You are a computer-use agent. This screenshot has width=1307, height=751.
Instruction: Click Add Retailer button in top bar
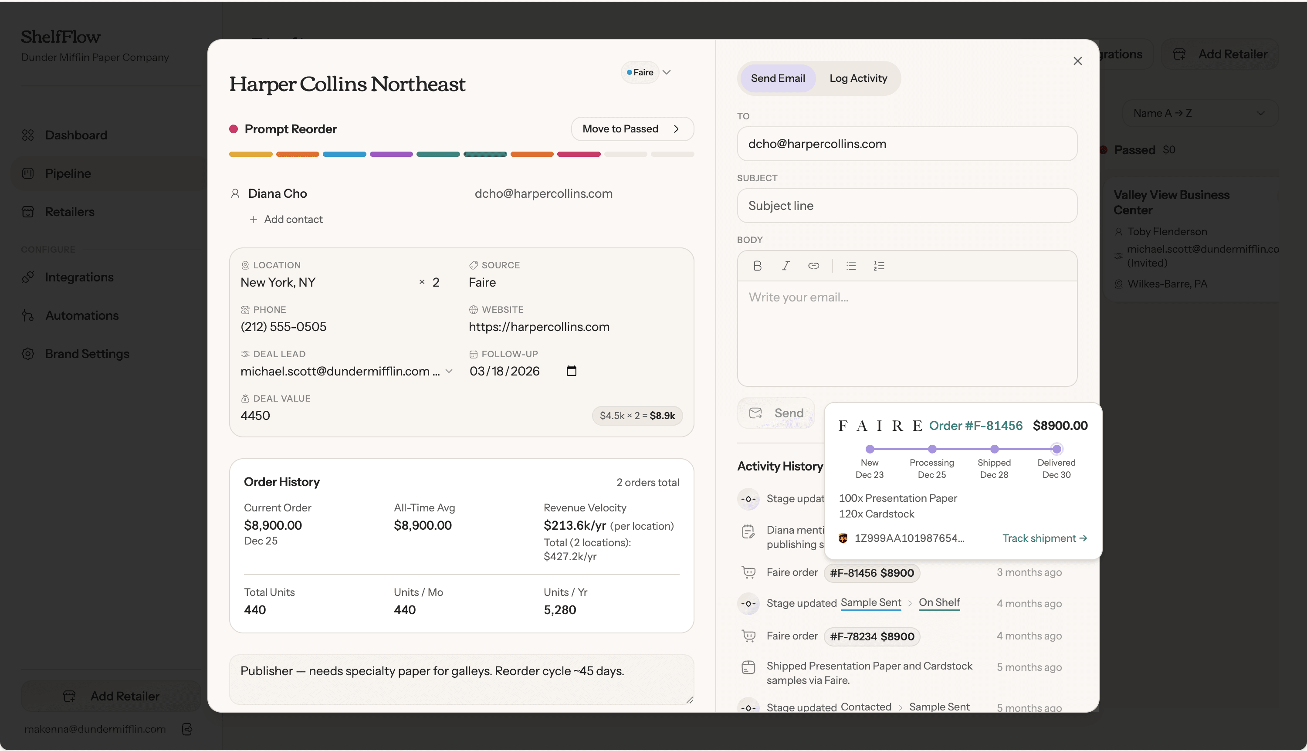click(x=1220, y=54)
